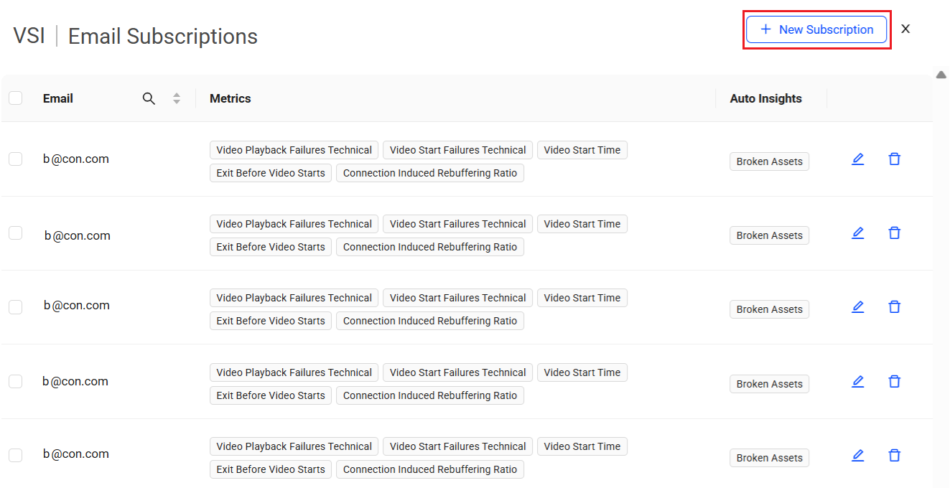The image size is (950, 488).
Task: Click Video Start Time tag in second row
Action: (582, 224)
